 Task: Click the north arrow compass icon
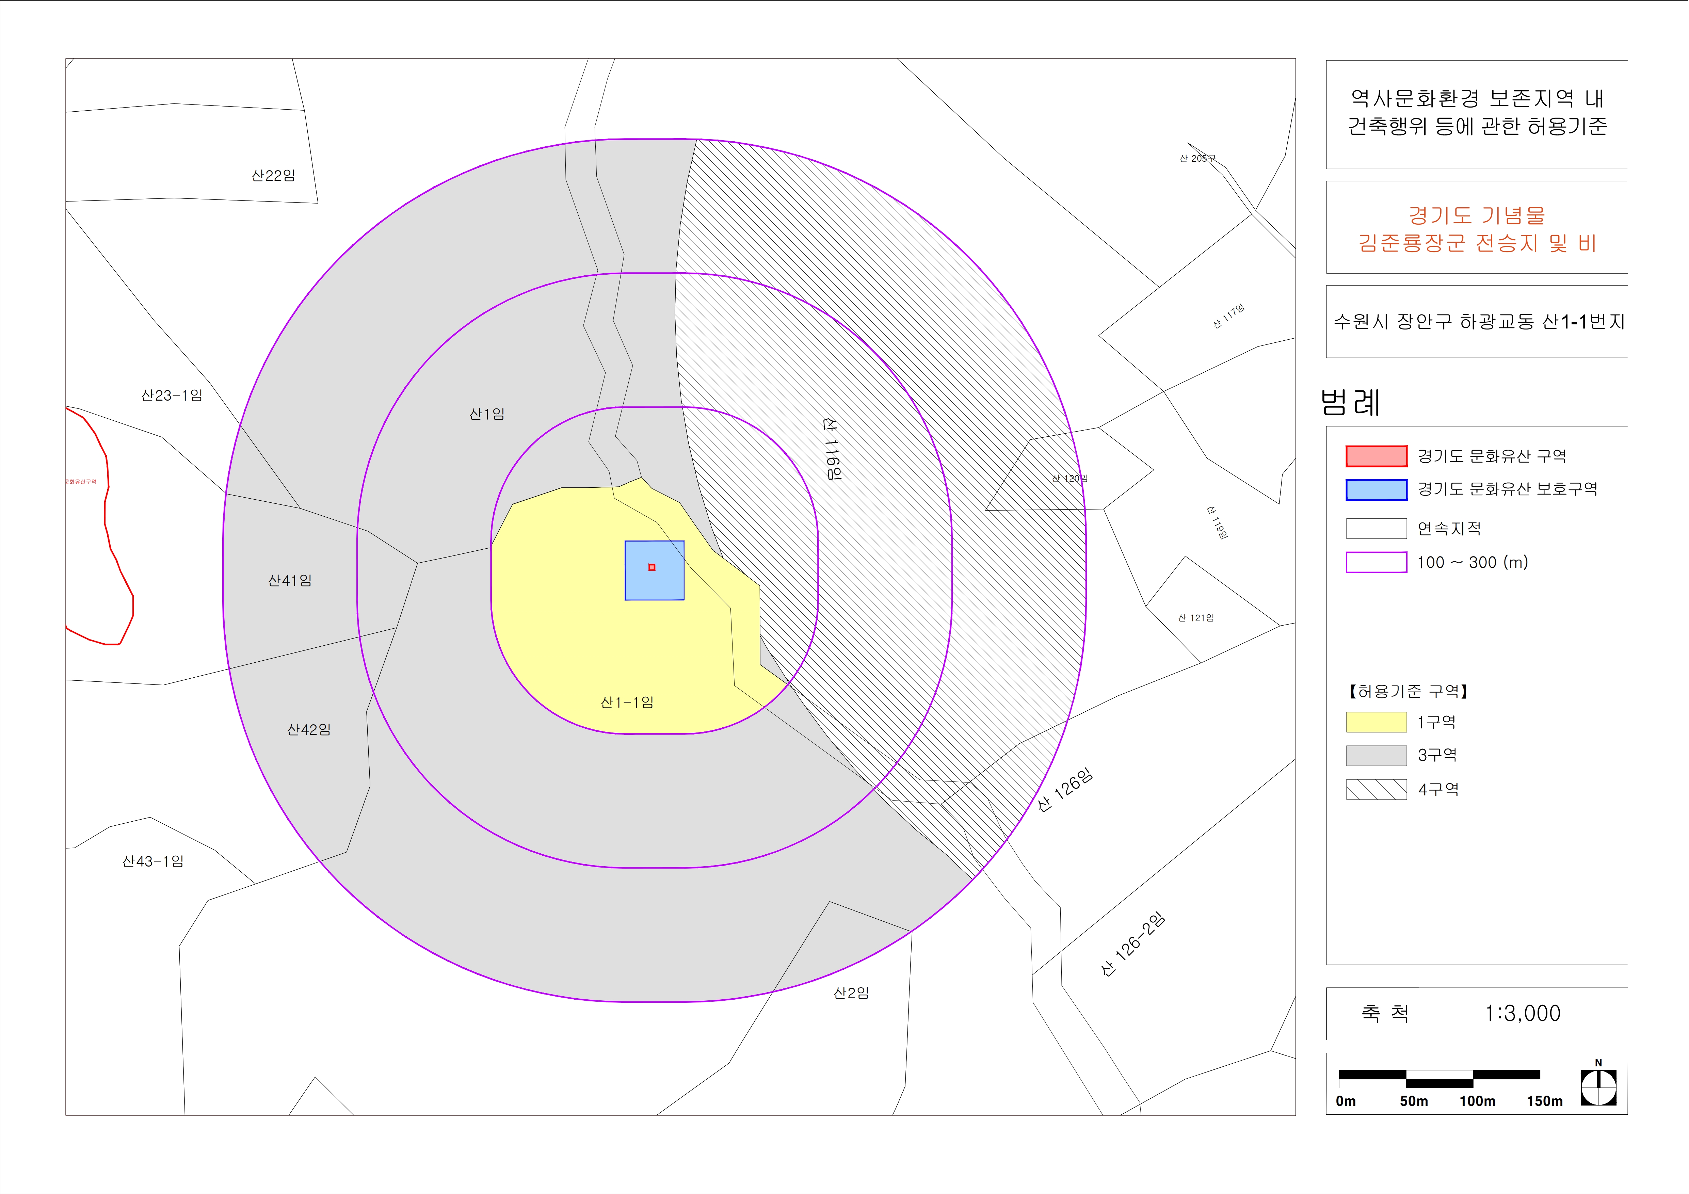1598,1086
